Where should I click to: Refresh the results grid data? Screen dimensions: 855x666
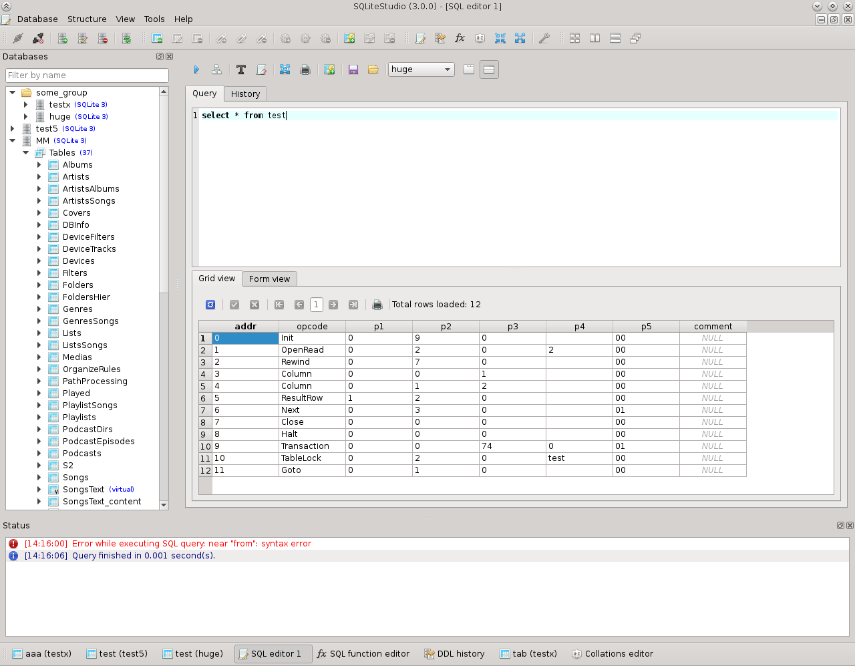[210, 305]
